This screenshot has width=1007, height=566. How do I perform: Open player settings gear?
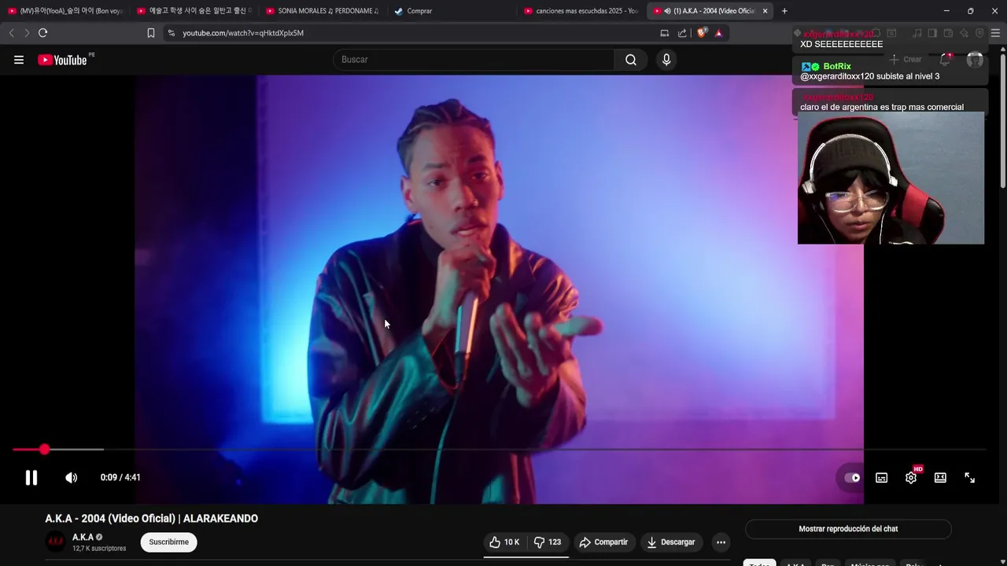[911, 477]
